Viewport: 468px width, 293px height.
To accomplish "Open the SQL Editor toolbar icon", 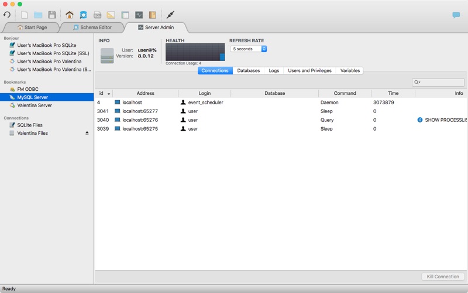I will coord(98,15).
